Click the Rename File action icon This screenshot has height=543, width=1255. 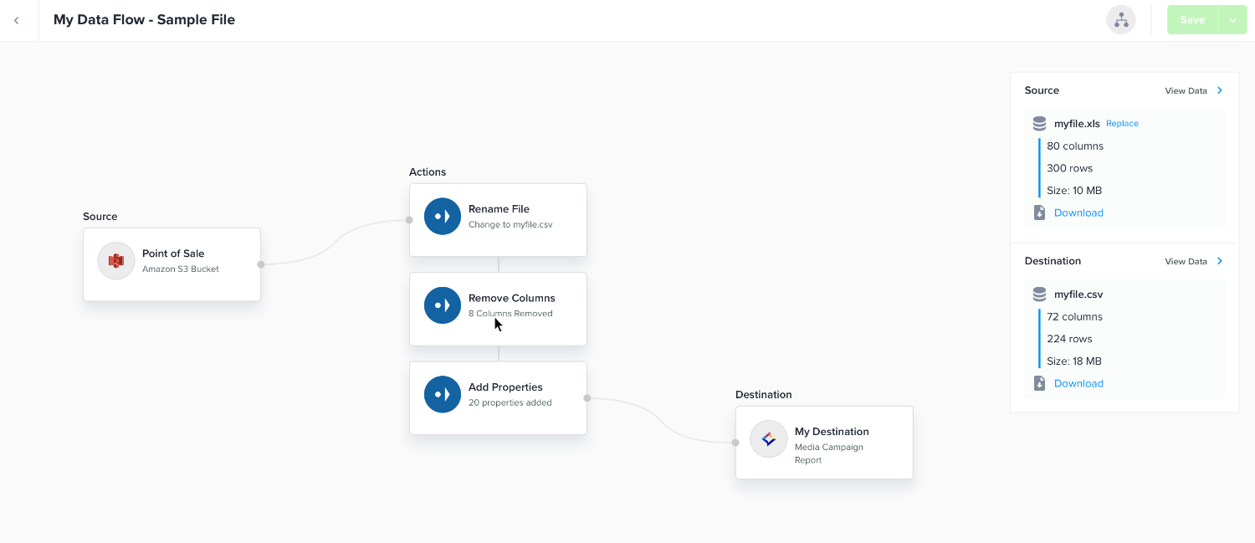(x=443, y=217)
